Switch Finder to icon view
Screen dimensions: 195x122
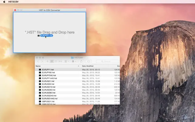click(x=48, y=61)
